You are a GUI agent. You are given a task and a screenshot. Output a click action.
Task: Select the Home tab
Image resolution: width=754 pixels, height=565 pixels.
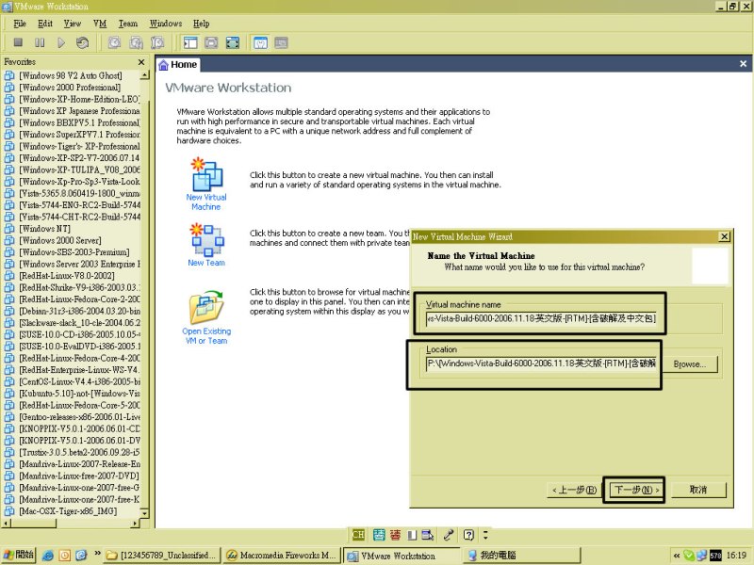[x=178, y=64]
